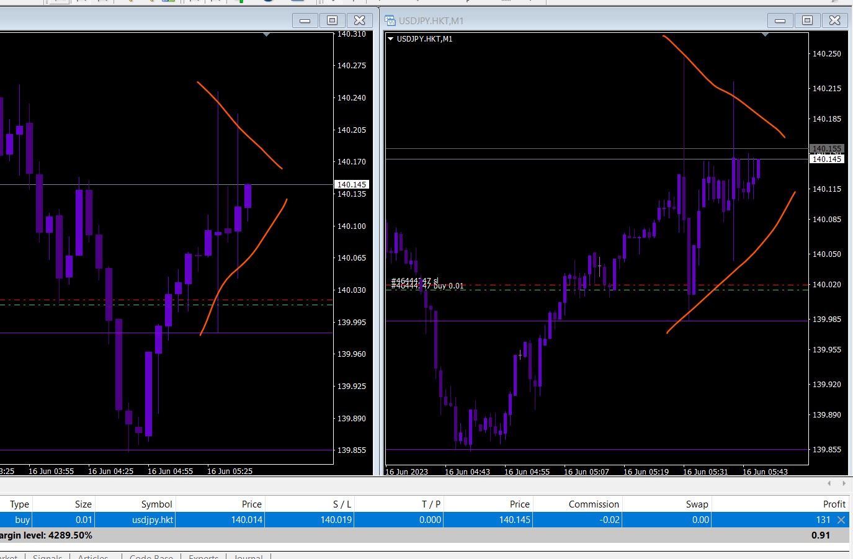Image resolution: width=853 pixels, height=559 pixels.
Task: Switch to the Experts tab
Action: coord(203,556)
